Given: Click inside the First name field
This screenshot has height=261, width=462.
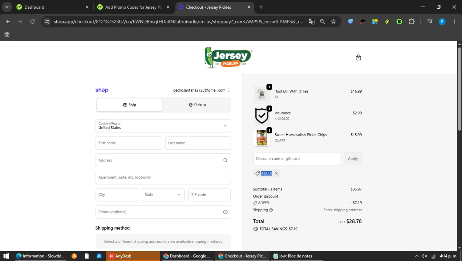Looking at the screenshot, I should [x=128, y=143].
